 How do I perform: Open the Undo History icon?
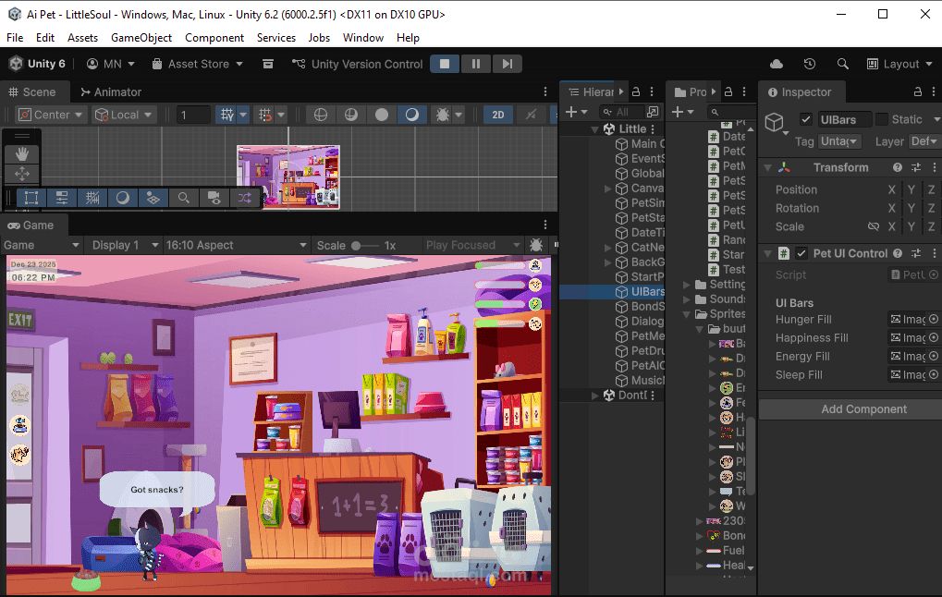[810, 64]
